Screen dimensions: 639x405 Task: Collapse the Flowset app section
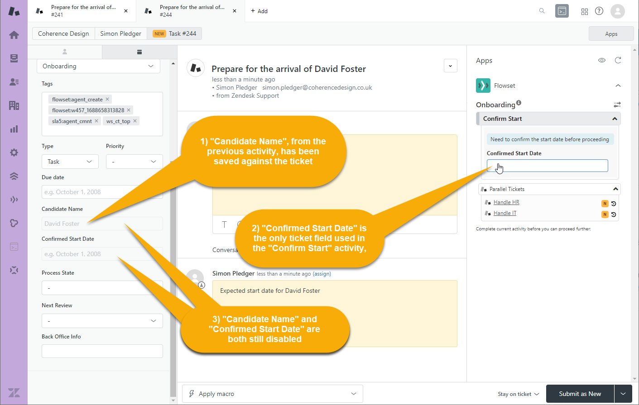click(x=618, y=86)
